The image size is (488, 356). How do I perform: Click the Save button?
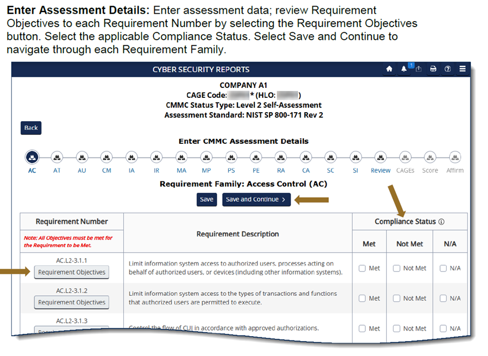coord(207,200)
